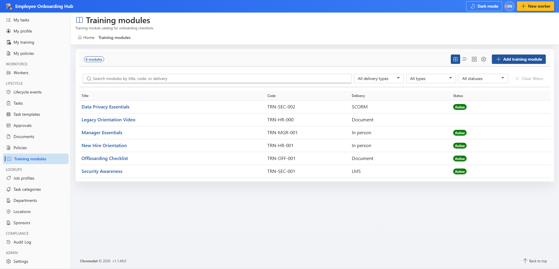Image resolution: width=559 pixels, height=269 pixels.
Task: Open Sponsors in the sidebar
Action: click(x=36, y=223)
